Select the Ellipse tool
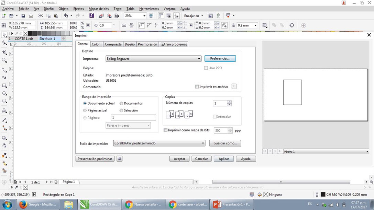374x210 pixels. click(4, 93)
